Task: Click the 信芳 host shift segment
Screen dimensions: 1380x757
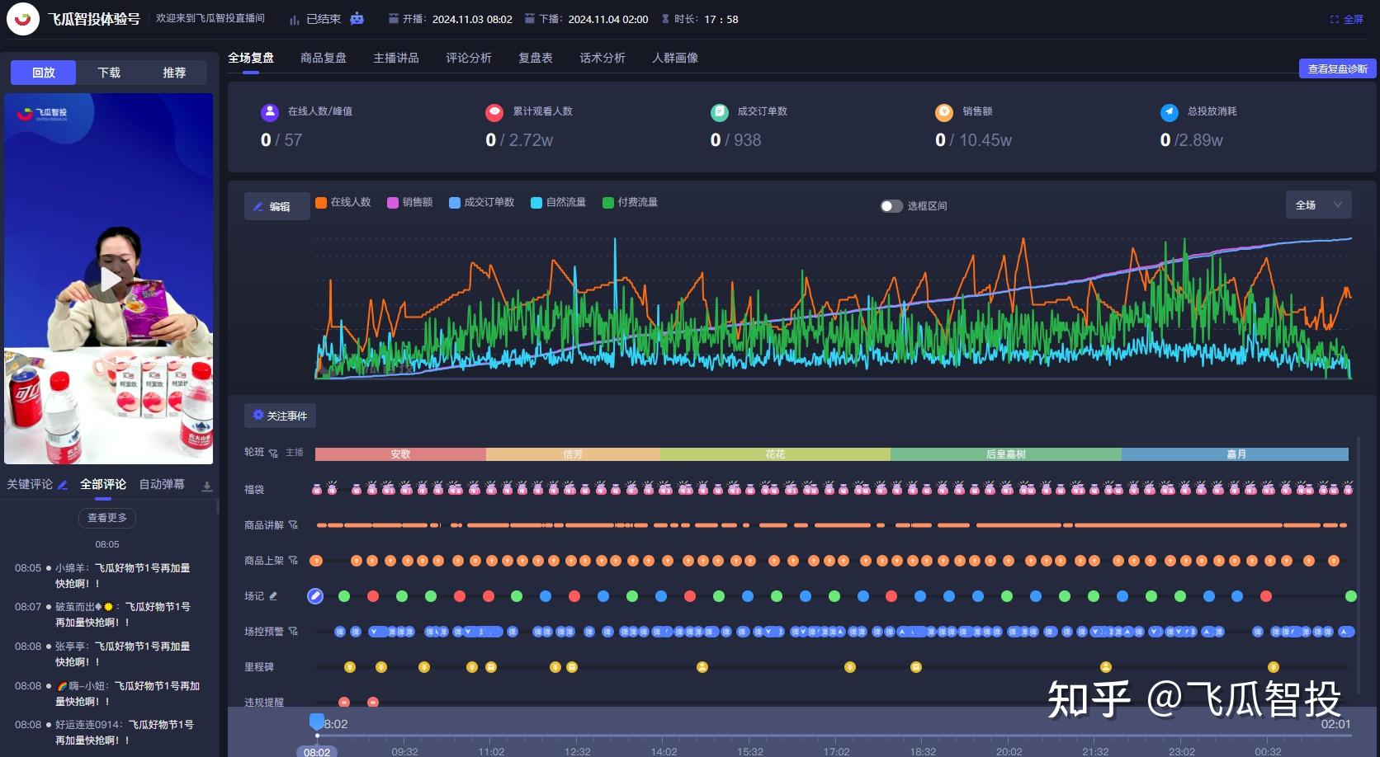Action: coord(573,454)
